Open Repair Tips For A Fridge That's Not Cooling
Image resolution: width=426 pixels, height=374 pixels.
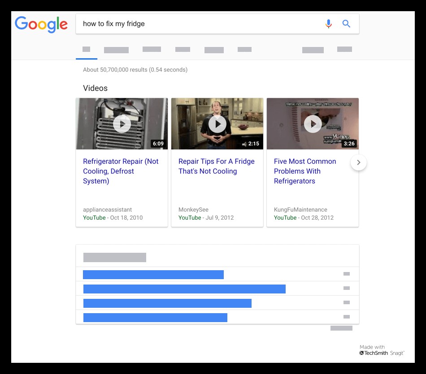point(217,166)
